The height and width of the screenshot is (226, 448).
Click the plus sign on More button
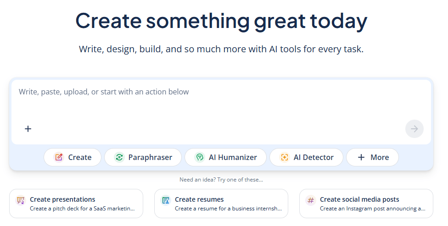click(361, 157)
